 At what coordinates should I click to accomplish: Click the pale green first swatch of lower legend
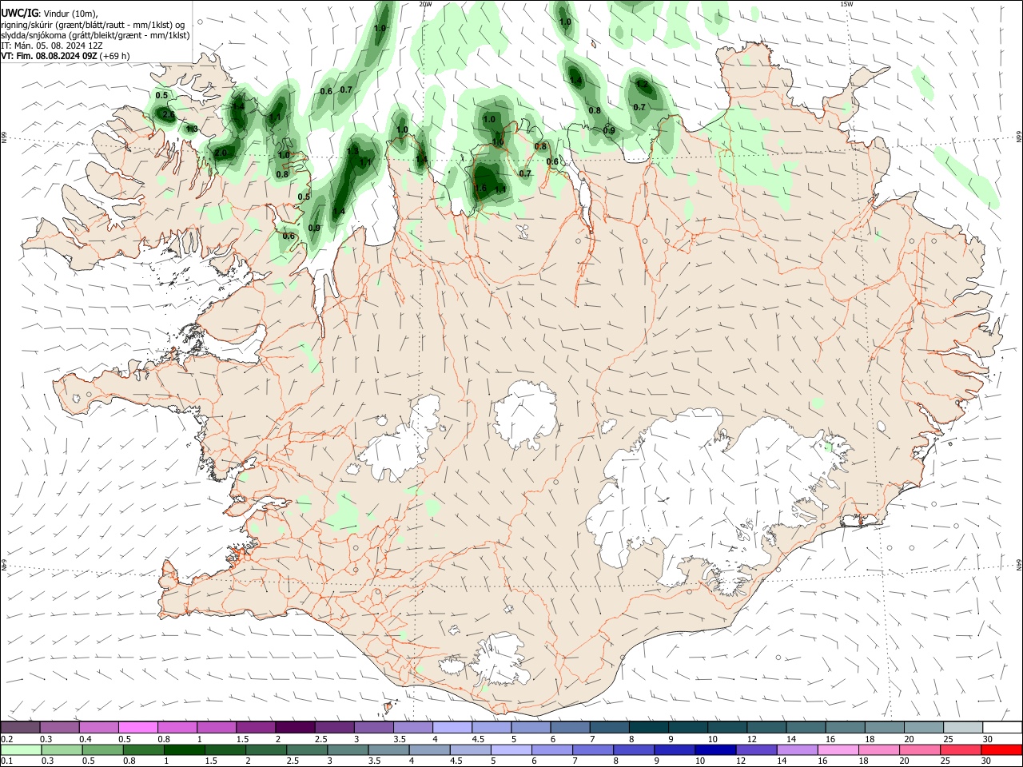click(21, 749)
